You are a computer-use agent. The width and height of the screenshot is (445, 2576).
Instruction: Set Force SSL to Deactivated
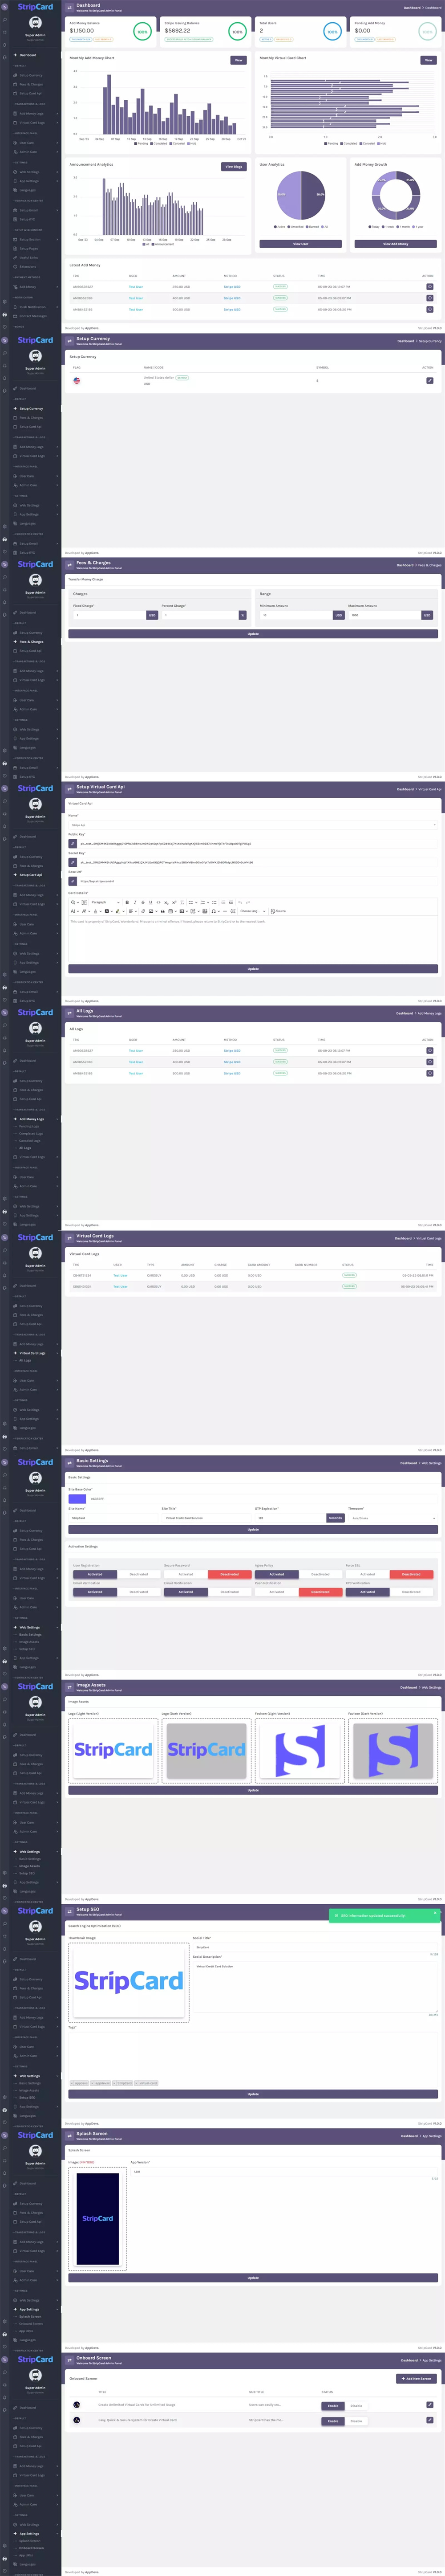click(x=411, y=1574)
